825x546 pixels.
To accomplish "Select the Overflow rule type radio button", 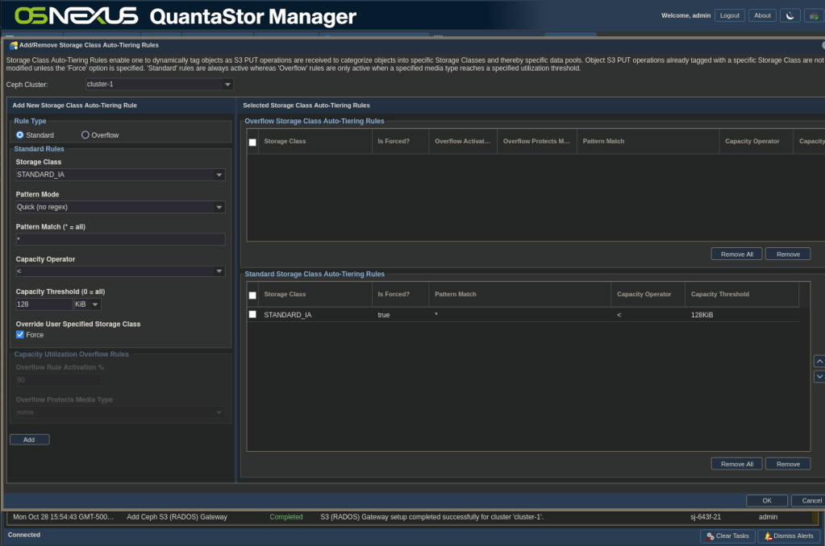I will pos(85,134).
